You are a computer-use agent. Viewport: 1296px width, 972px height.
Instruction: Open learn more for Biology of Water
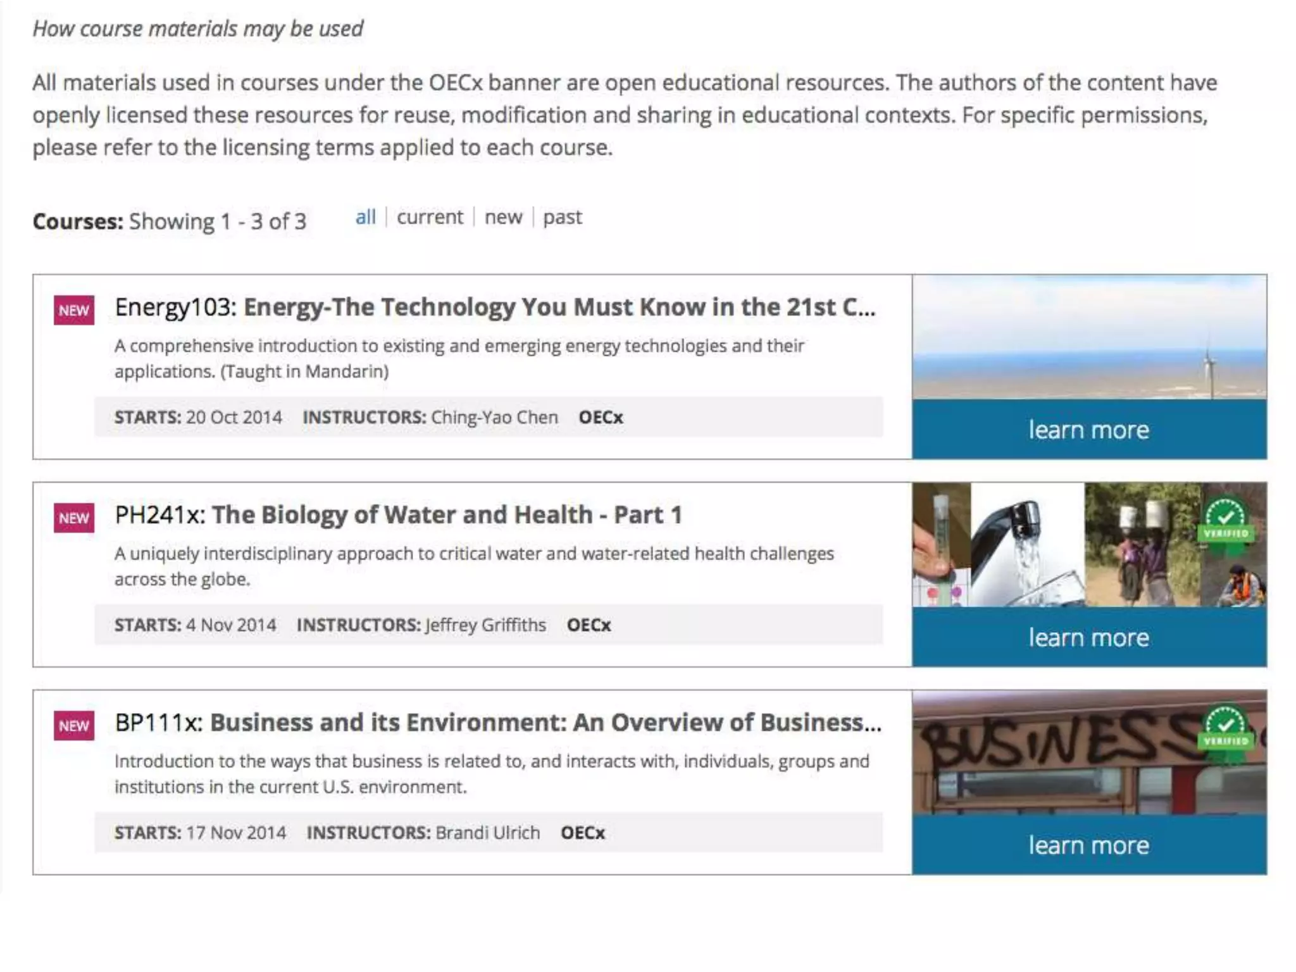(x=1088, y=637)
